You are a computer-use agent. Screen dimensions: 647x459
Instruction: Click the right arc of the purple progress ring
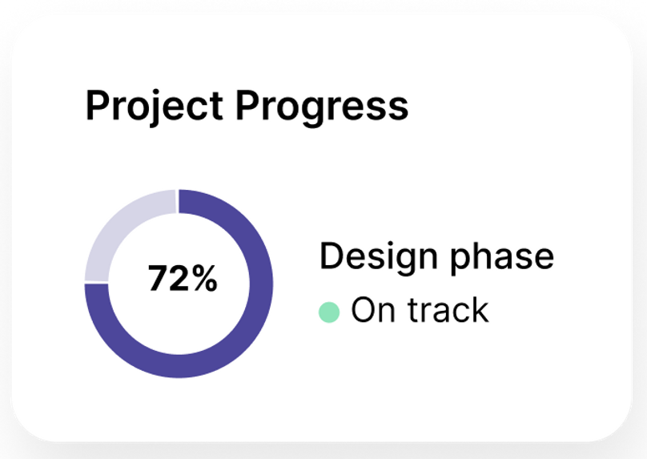(x=261, y=284)
